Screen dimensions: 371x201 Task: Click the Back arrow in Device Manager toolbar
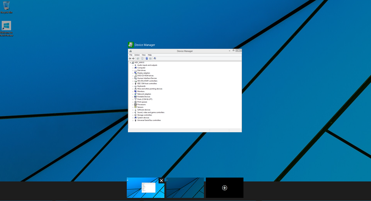point(130,58)
